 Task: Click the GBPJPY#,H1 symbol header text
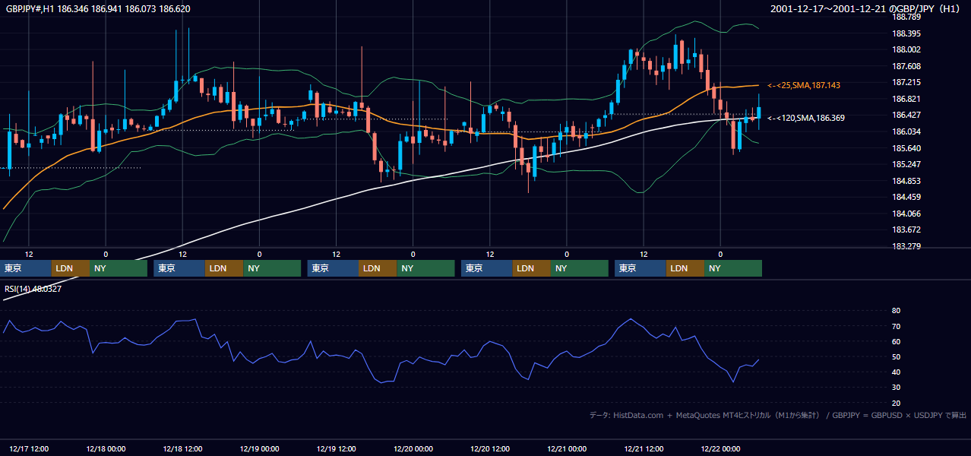[98, 8]
